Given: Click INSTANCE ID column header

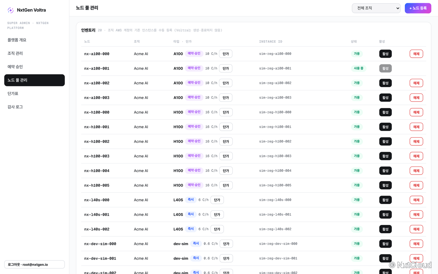Looking at the screenshot, I should (270, 42).
